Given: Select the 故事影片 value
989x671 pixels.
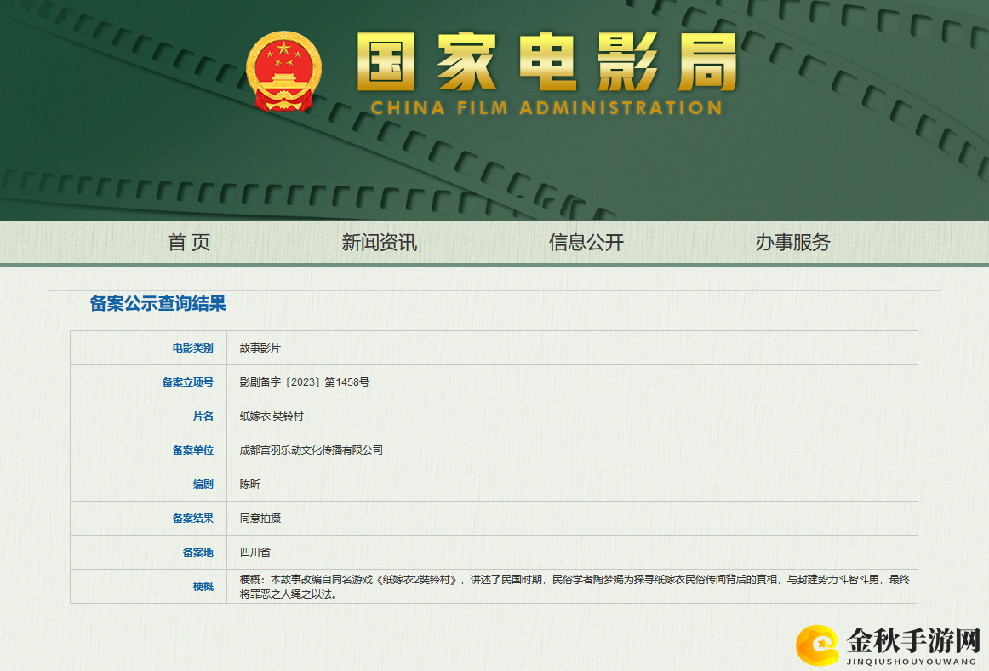Looking at the screenshot, I should tap(260, 347).
